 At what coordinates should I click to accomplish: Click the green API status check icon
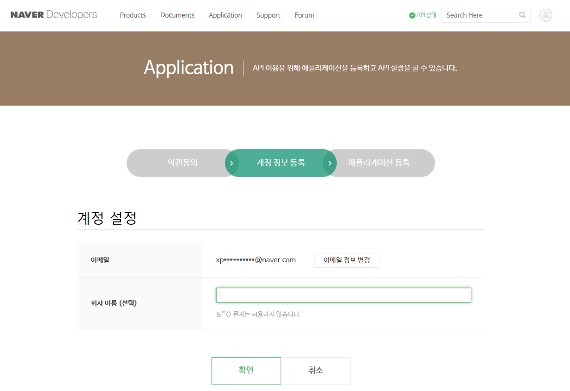tap(412, 15)
